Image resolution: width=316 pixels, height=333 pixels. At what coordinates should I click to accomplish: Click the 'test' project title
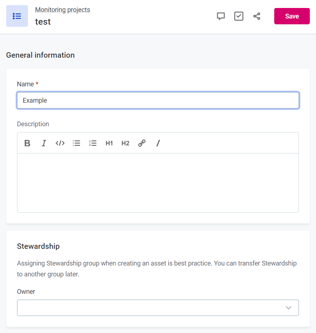[x=43, y=22]
